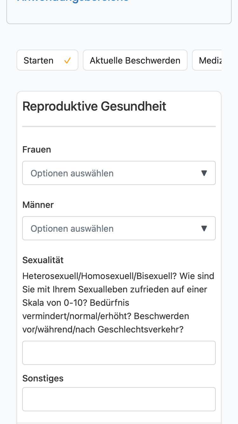Click the Frauen field label
The width and height of the screenshot is (238, 424).
pyautogui.click(x=37, y=149)
